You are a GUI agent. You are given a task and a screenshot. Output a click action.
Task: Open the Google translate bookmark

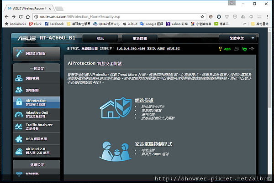[152, 24]
